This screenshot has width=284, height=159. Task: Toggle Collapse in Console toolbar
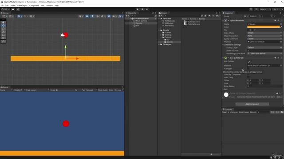pyautogui.click(x=234, y=112)
